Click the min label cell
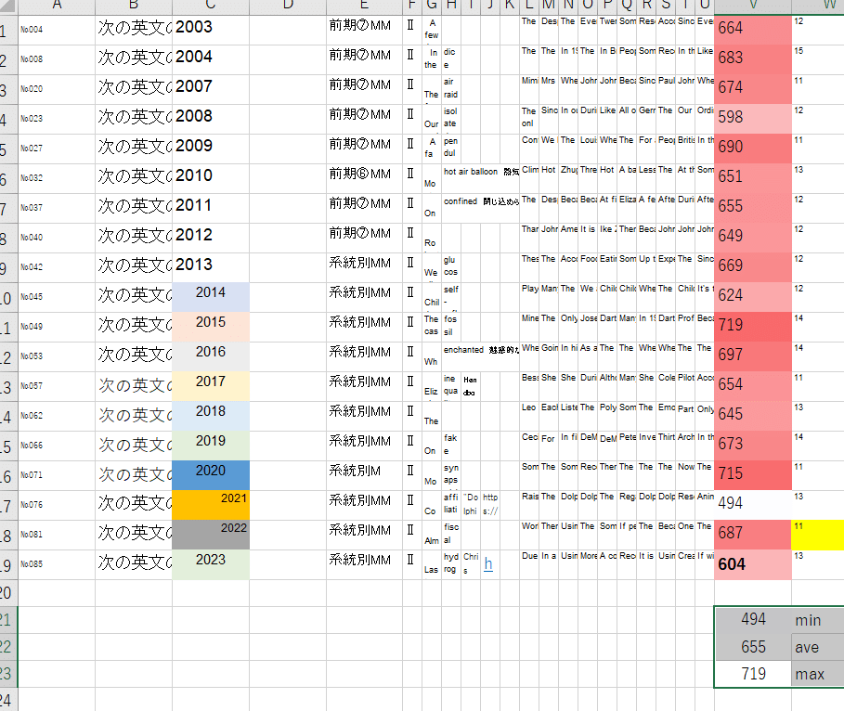This screenshot has width=844, height=711. tap(818, 620)
